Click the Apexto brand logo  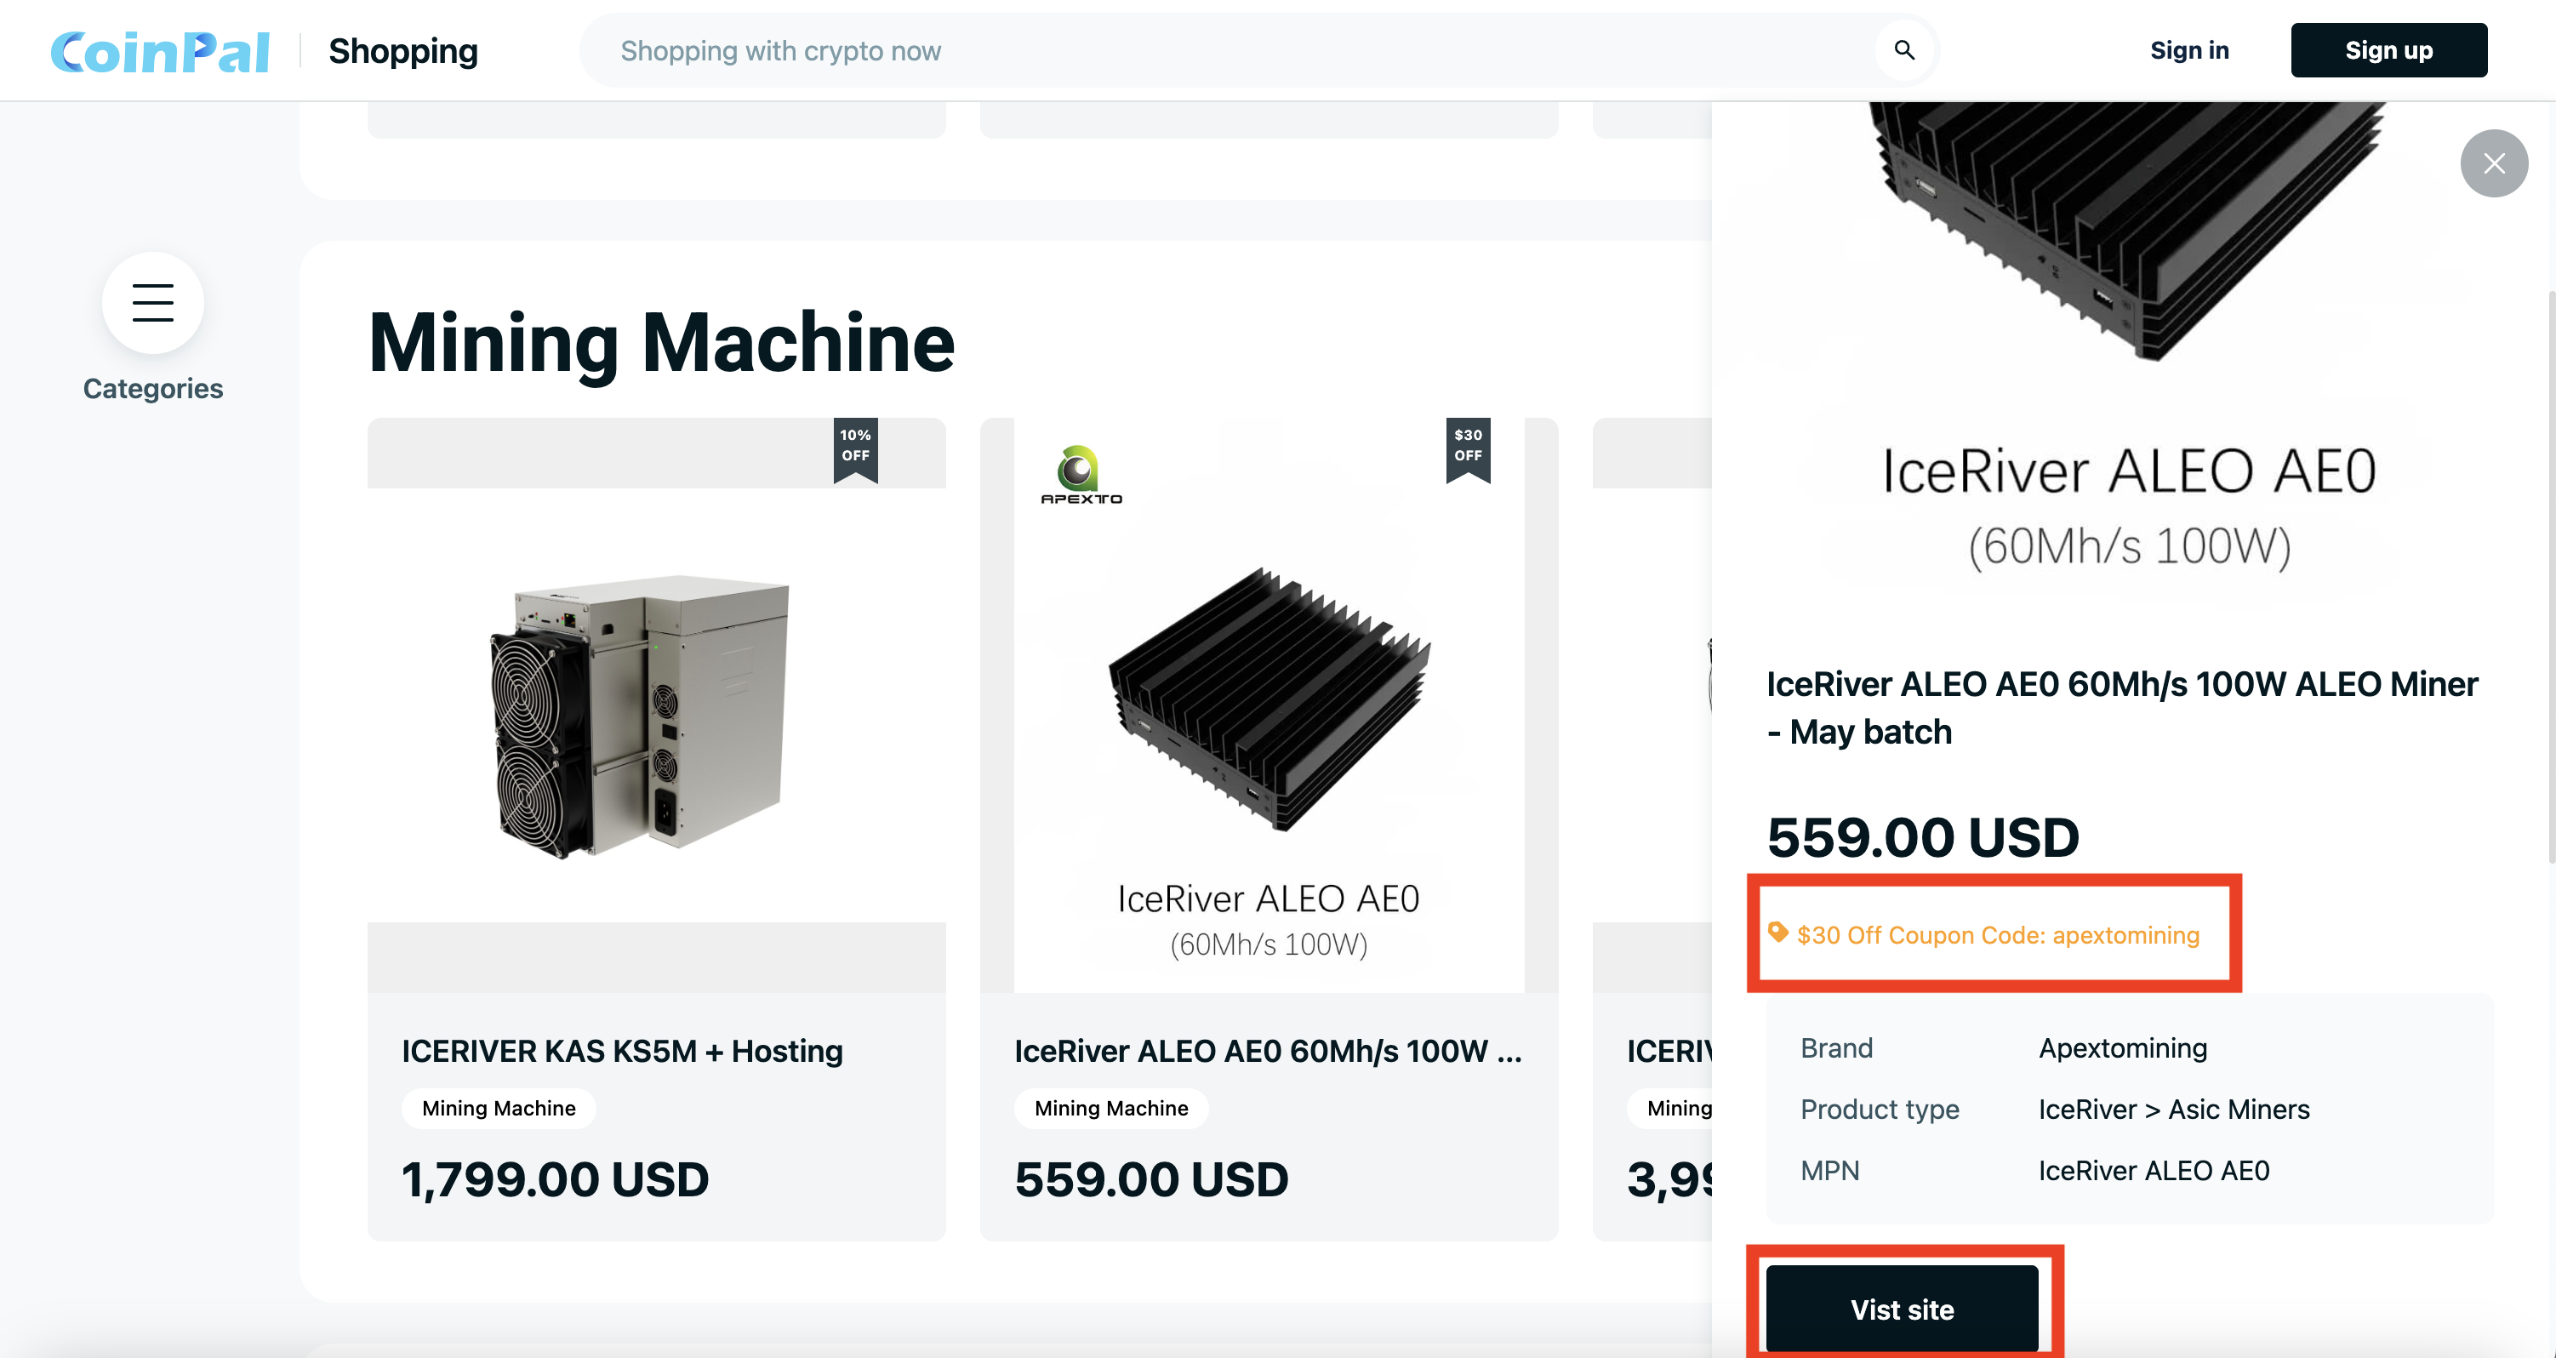point(1081,475)
